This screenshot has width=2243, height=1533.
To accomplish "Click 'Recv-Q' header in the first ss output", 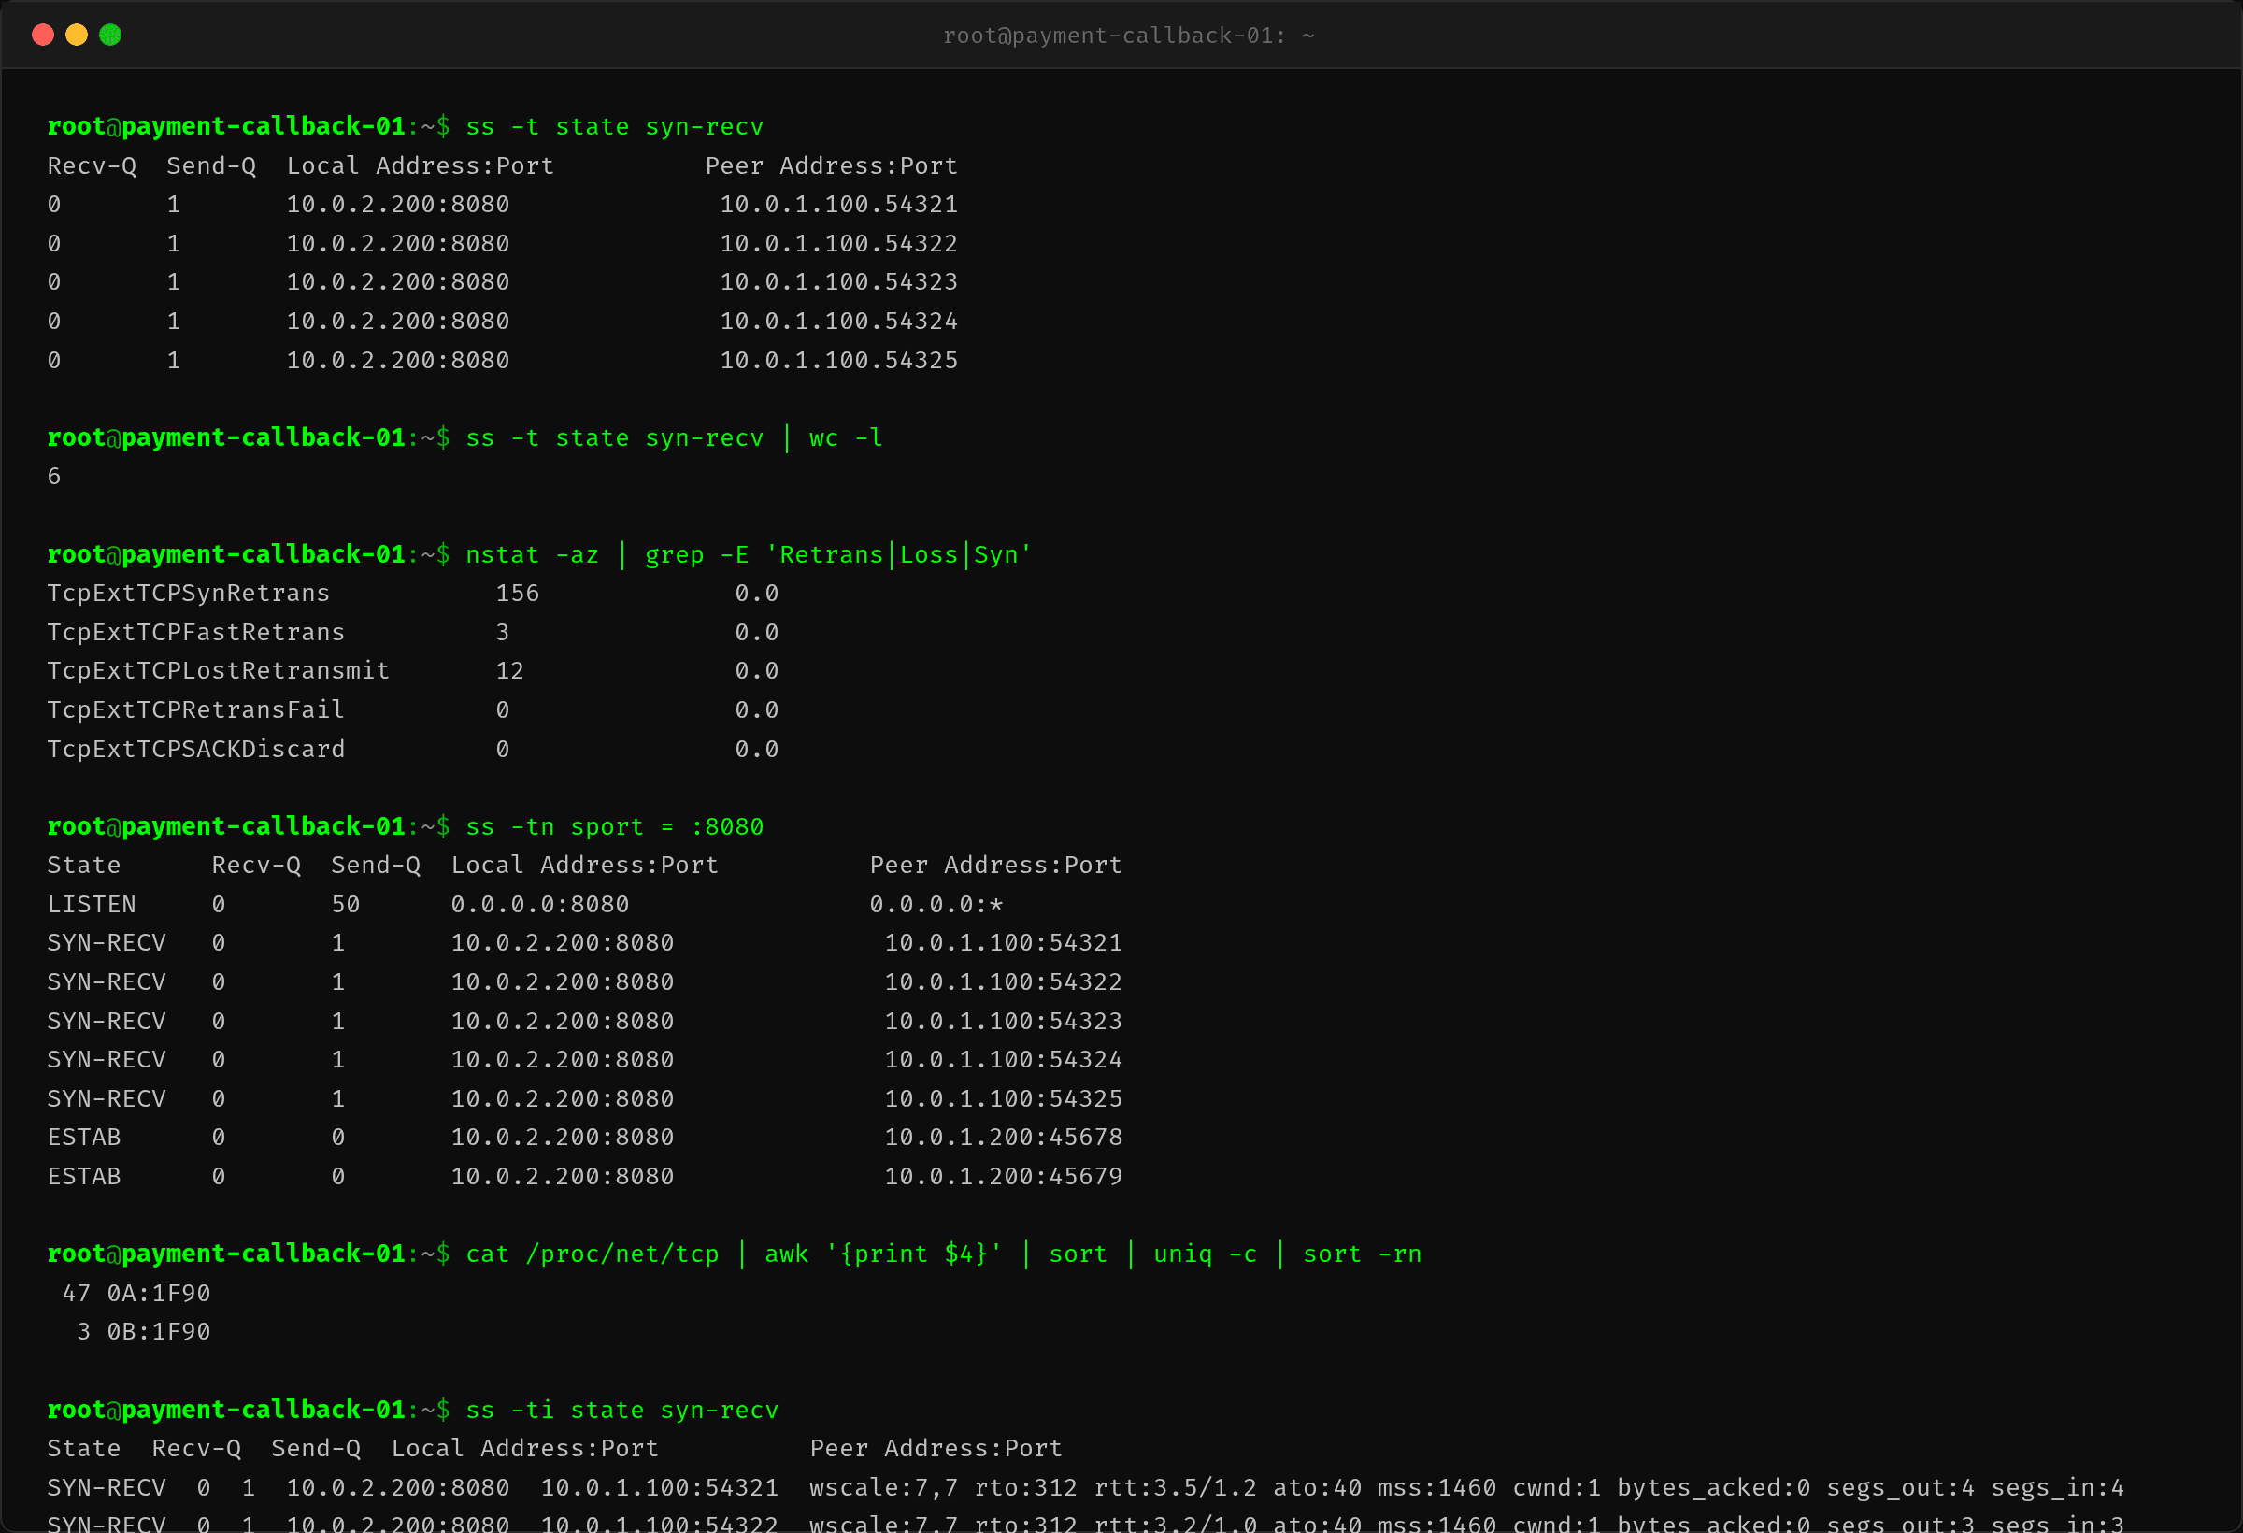I will [x=92, y=166].
